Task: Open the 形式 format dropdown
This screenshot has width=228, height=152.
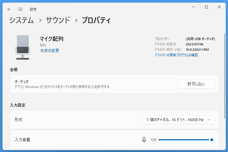Action: [x=179, y=120]
